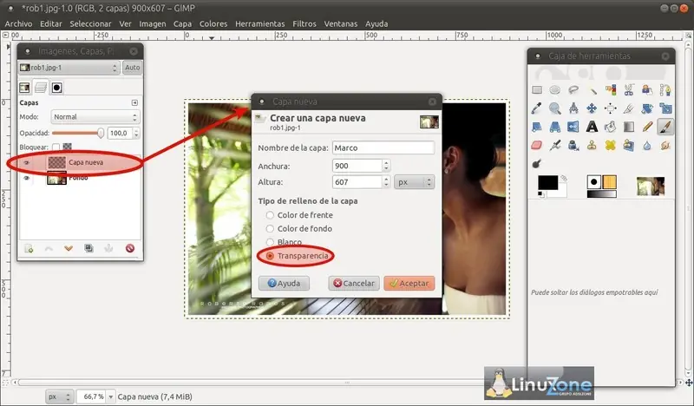This screenshot has width=694, height=406.
Task: Select the Zoom magnifier tool
Action: (x=555, y=108)
